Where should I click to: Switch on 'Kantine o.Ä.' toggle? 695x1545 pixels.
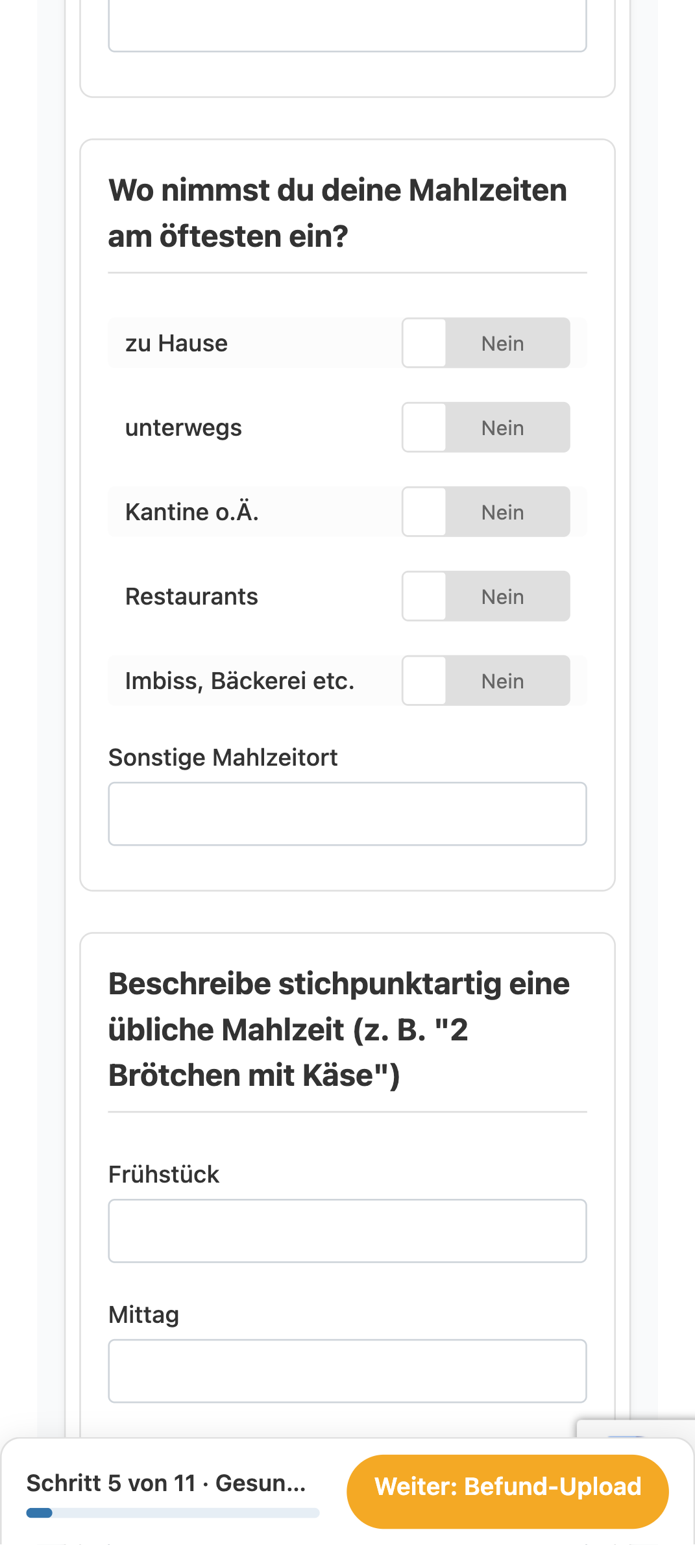pyautogui.click(x=486, y=512)
